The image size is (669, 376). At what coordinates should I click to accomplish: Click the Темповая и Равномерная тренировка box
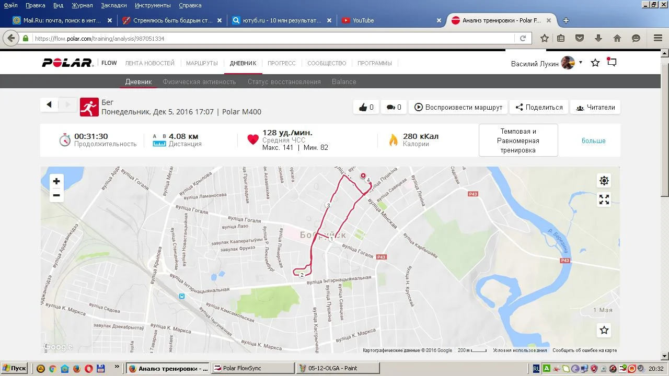[518, 140]
